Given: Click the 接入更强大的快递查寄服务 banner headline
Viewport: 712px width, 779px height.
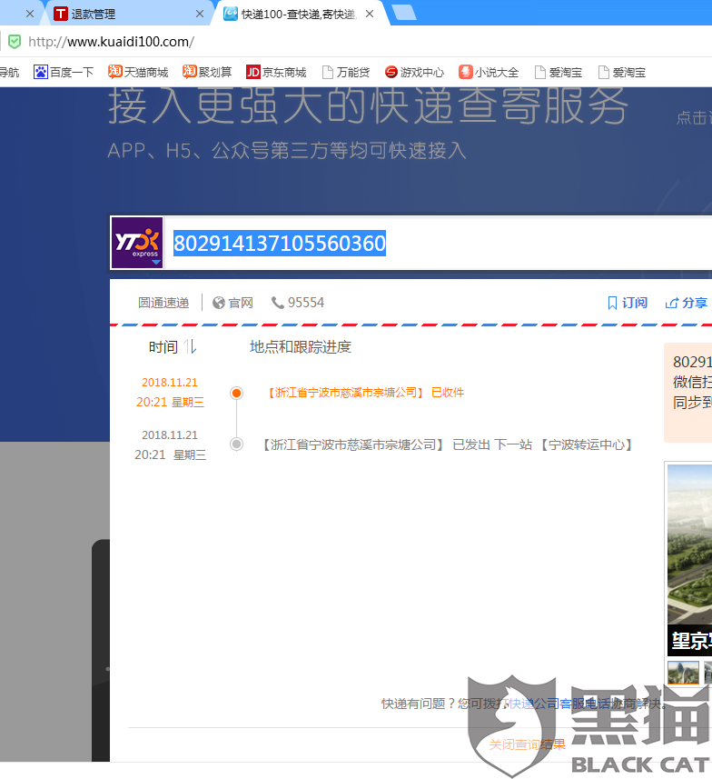Looking at the screenshot, I should (x=368, y=105).
